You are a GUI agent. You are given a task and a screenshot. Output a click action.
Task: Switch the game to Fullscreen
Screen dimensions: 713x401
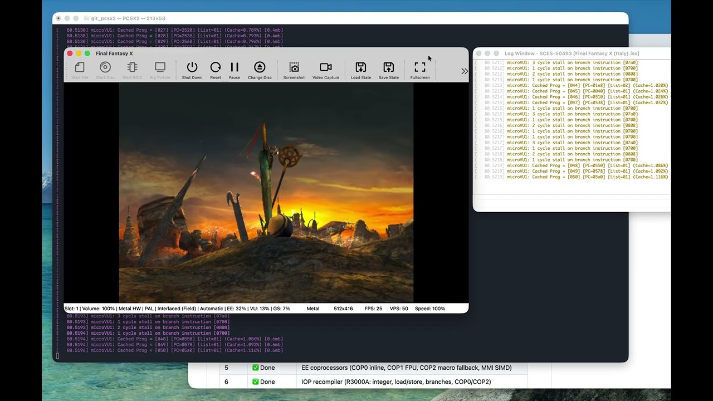(x=420, y=70)
